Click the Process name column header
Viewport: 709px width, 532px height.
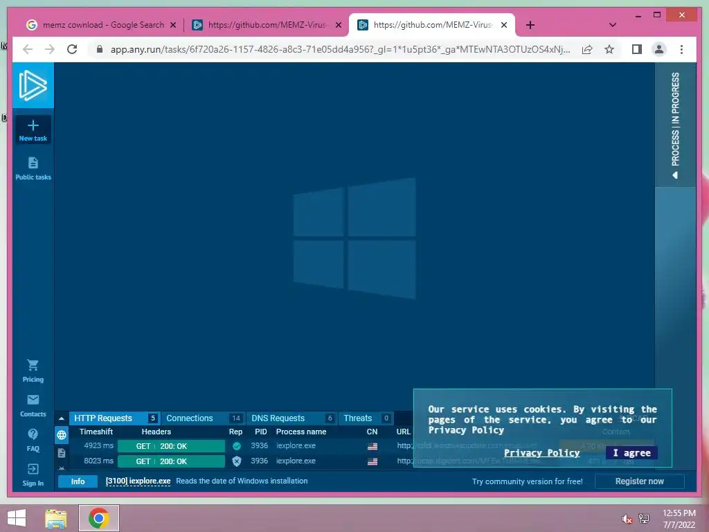[x=301, y=432]
